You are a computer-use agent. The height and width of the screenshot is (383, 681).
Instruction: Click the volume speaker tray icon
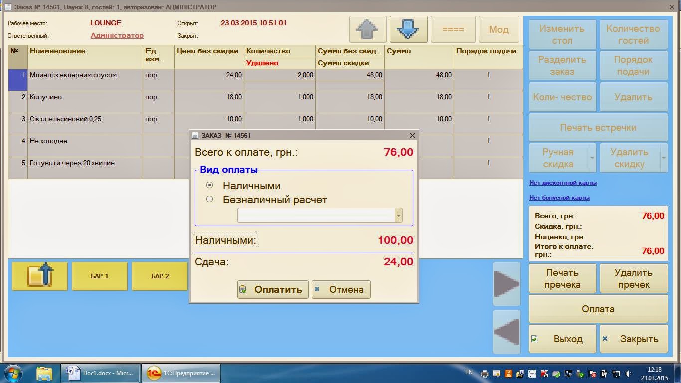[x=628, y=374]
